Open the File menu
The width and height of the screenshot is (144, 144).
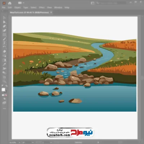(4, 8)
